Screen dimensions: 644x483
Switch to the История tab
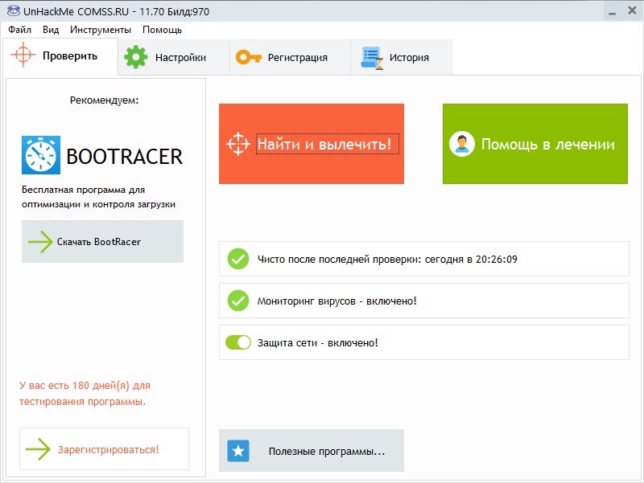[x=401, y=57]
